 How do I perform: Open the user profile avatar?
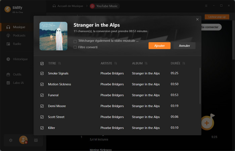23,140
